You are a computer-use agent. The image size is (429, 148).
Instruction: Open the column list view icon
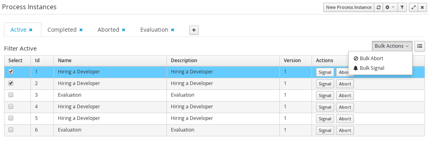[x=420, y=46]
